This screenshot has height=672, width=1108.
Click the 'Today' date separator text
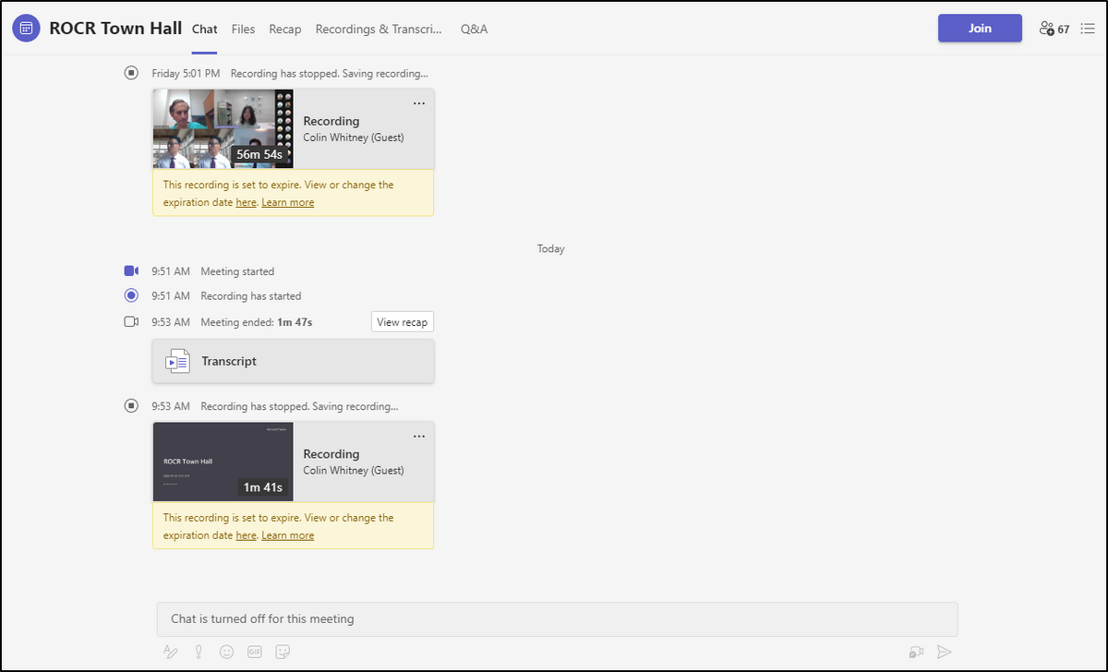(551, 248)
